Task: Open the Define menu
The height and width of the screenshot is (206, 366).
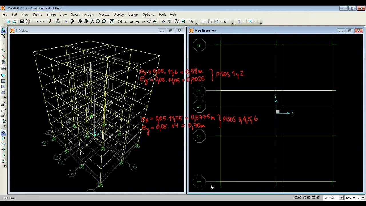Action: (37, 15)
